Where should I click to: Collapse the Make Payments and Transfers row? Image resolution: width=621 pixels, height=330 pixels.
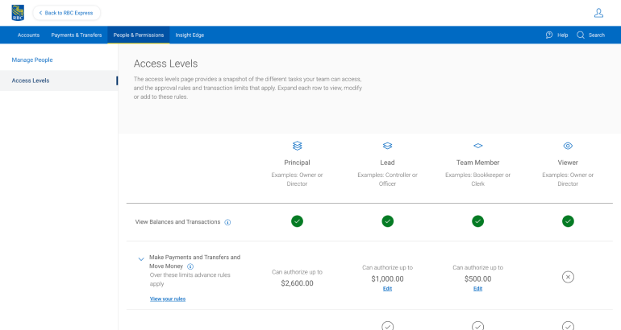point(141,259)
